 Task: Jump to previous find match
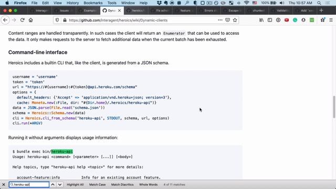click(x=52, y=184)
